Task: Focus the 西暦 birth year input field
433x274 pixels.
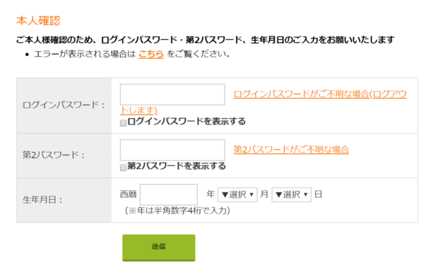Action: click(x=168, y=194)
